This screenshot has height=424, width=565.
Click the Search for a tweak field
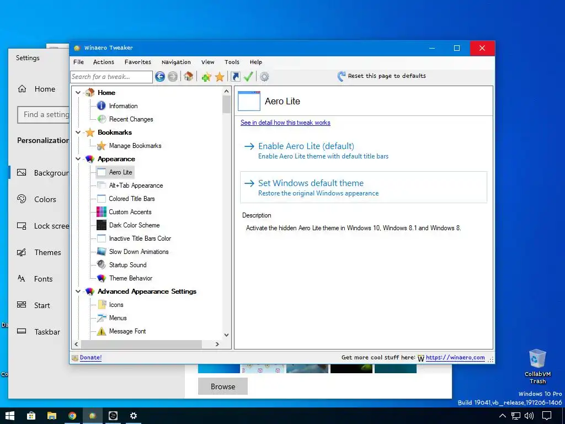(x=111, y=77)
